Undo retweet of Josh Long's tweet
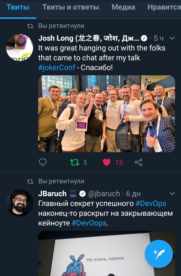 click(75, 162)
